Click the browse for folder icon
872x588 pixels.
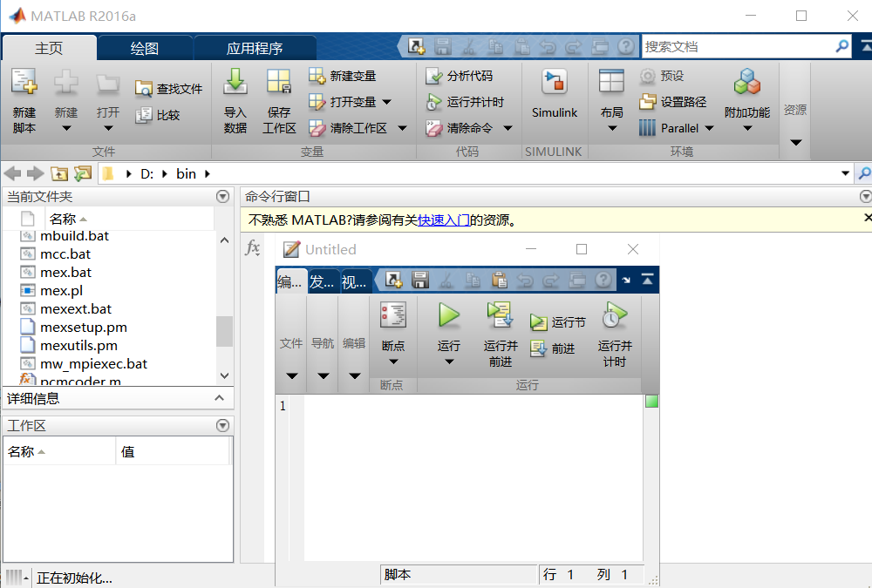pos(83,174)
